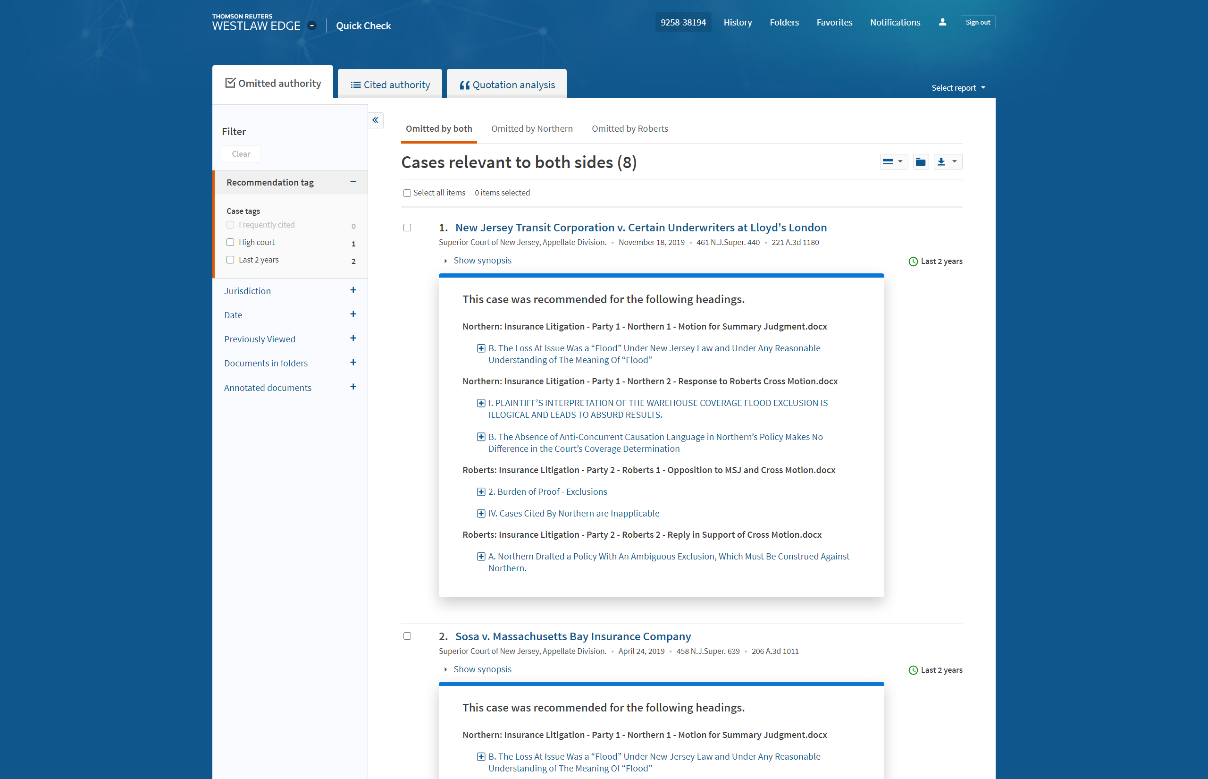Show synopsis for New Jersey Transit case
1208x779 pixels.
(482, 261)
